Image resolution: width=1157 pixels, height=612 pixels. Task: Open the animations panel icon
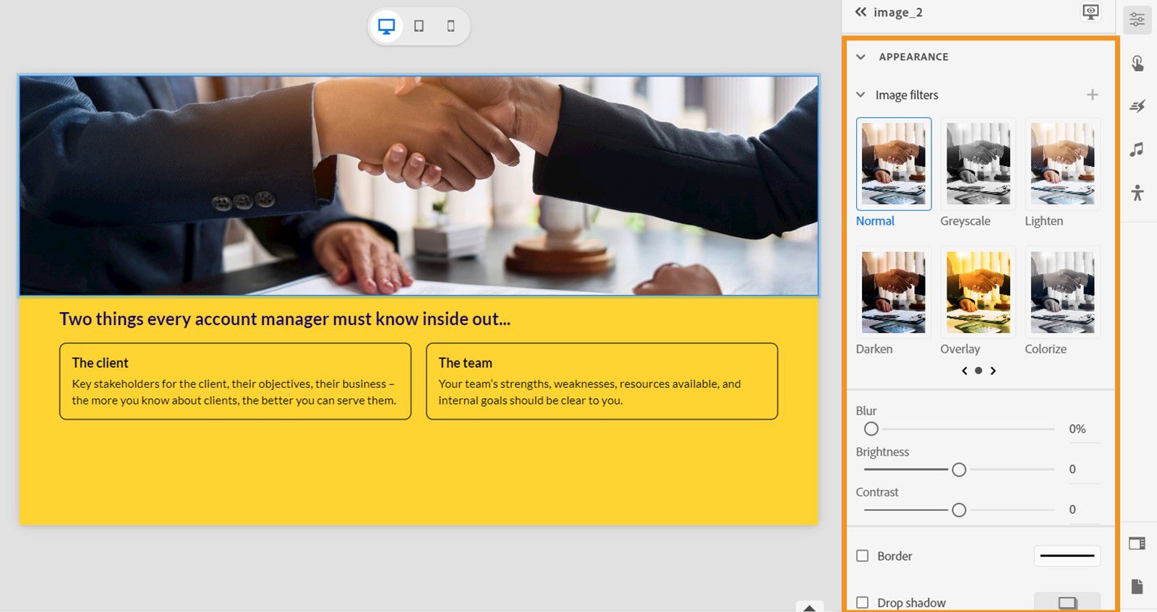[x=1137, y=106]
